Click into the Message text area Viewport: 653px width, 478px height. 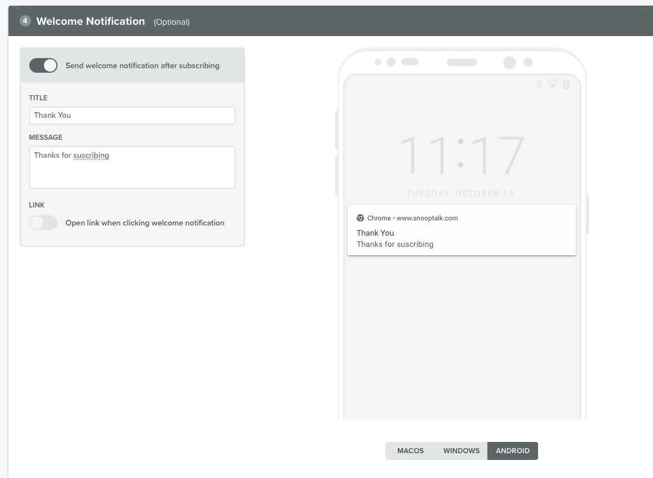click(x=132, y=167)
